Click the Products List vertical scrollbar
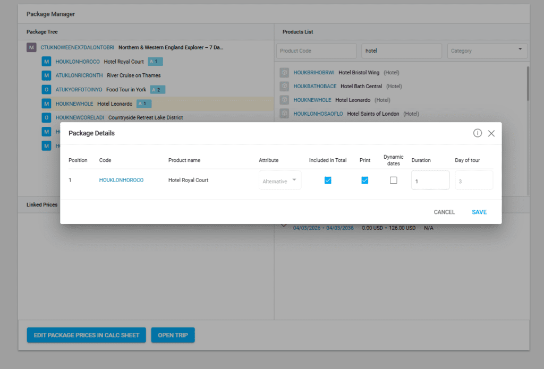544x369 pixels. (x=528, y=84)
